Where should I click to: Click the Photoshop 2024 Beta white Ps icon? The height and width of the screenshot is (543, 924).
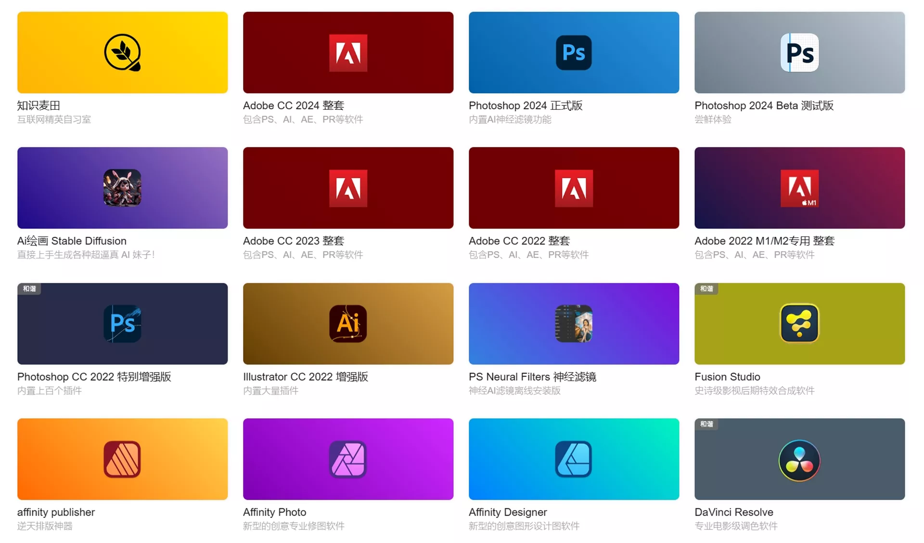tap(799, 52)
